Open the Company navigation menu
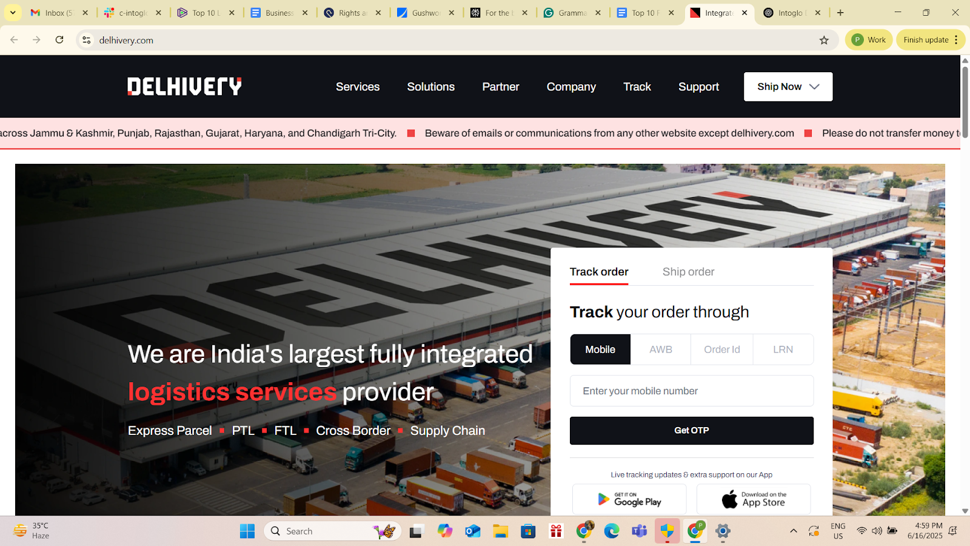This screenshot has width=970, height=546. [x=571, y=87]
